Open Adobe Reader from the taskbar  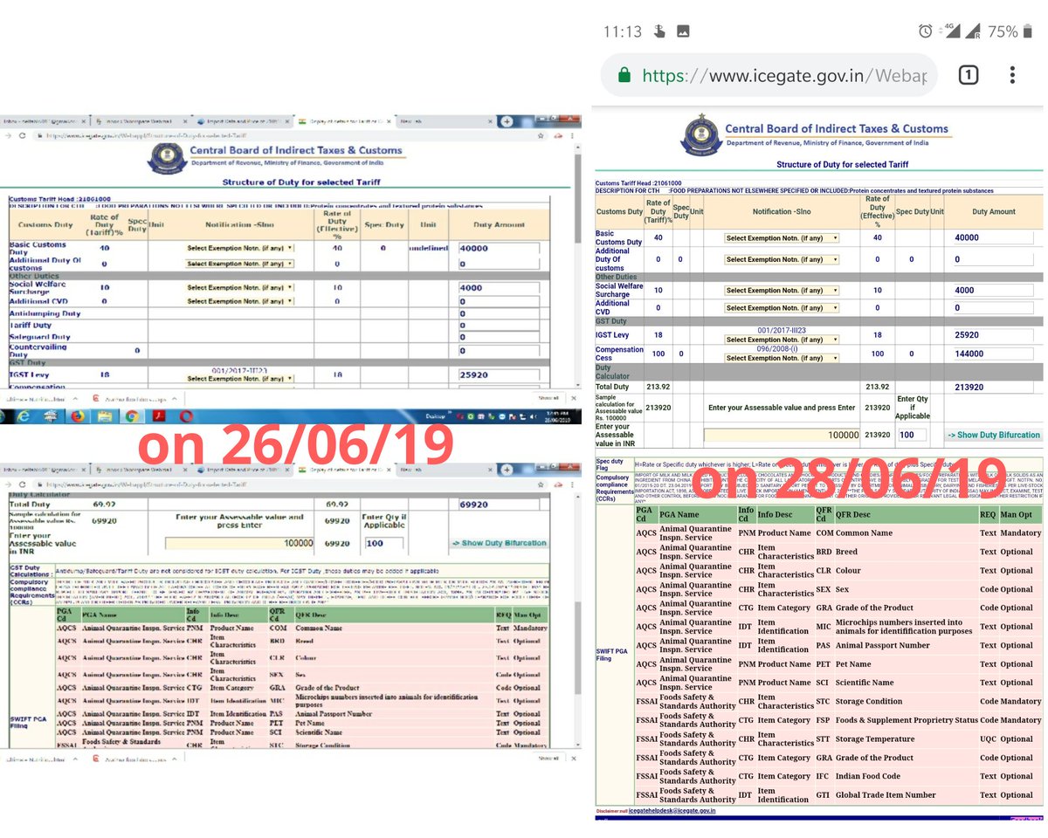pyautogui.click(x=158, y=417)
